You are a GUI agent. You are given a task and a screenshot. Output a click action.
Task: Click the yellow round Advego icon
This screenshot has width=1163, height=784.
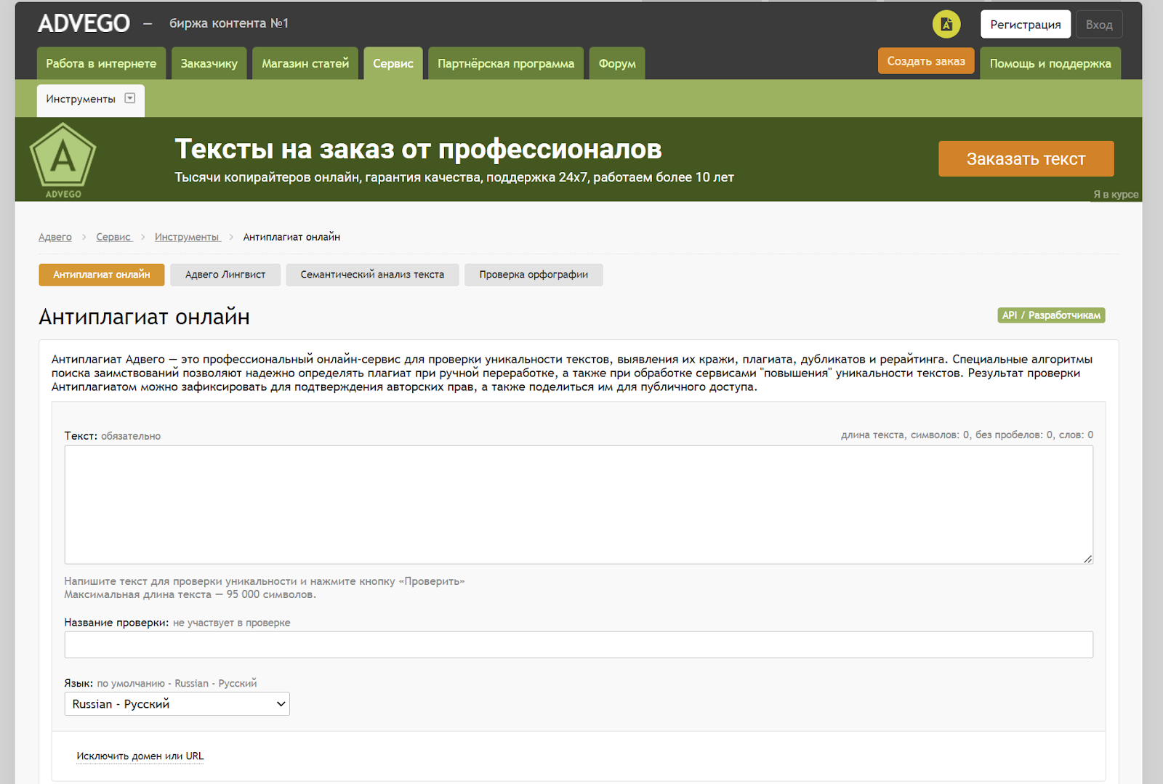click(x=946, y=24)
